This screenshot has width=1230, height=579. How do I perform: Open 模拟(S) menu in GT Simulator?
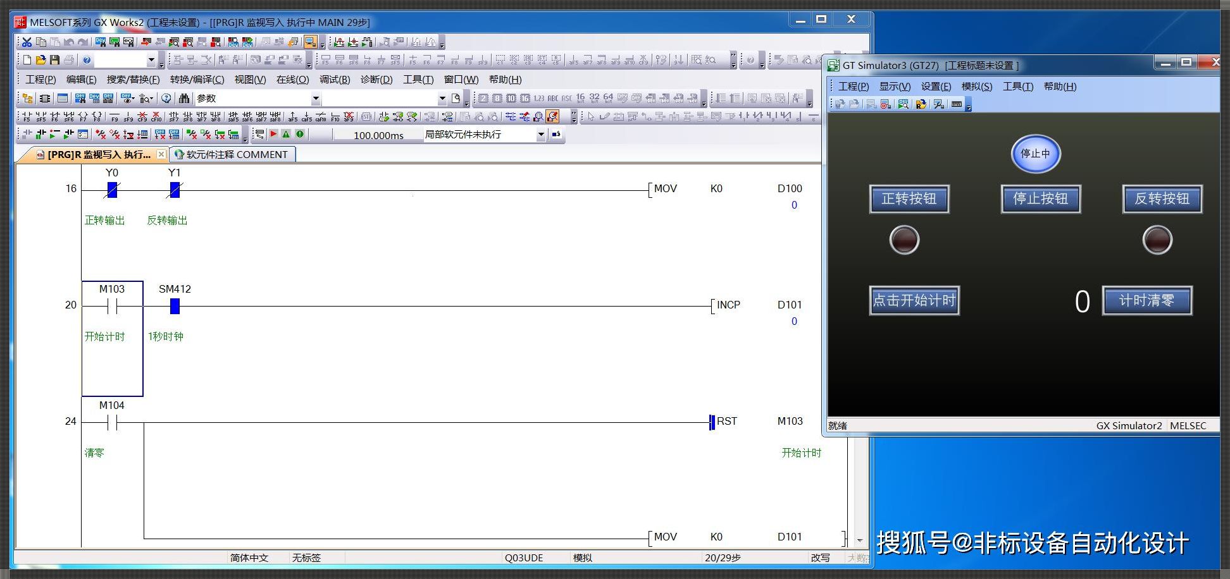tap(977, 86)
